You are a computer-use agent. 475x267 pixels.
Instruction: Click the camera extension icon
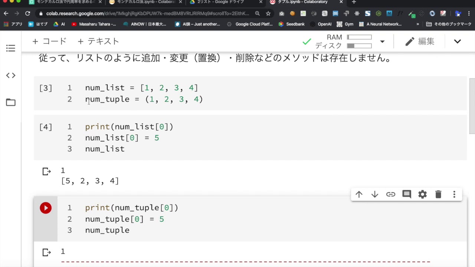(282, 14)
